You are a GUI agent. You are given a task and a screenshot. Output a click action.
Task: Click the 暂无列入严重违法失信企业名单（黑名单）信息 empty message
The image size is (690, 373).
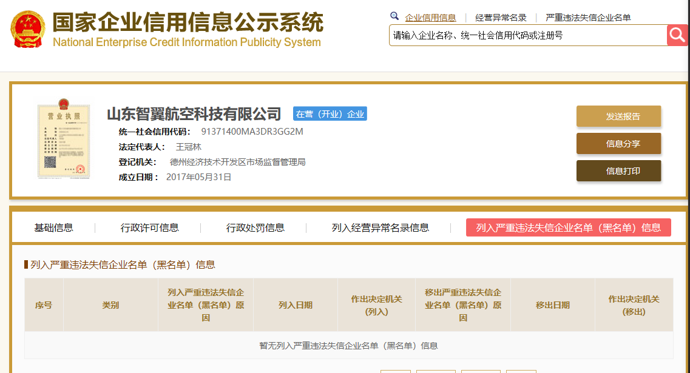click(x=348, y=346)
